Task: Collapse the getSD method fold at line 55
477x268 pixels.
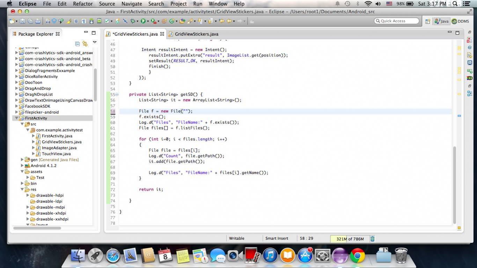Action: point(117,95)
